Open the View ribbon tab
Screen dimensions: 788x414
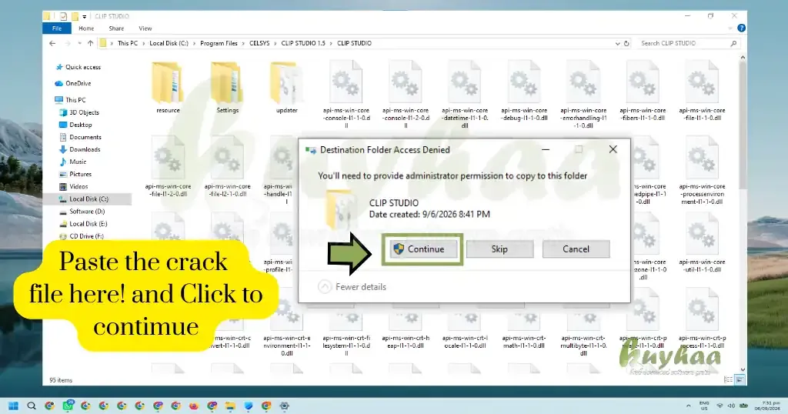coord(145,28)
